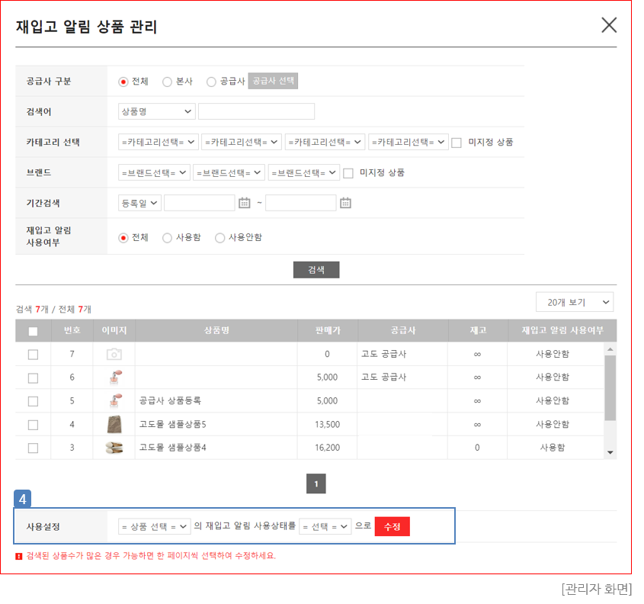Select the 본사 supplier radio option

coord(168,82)
